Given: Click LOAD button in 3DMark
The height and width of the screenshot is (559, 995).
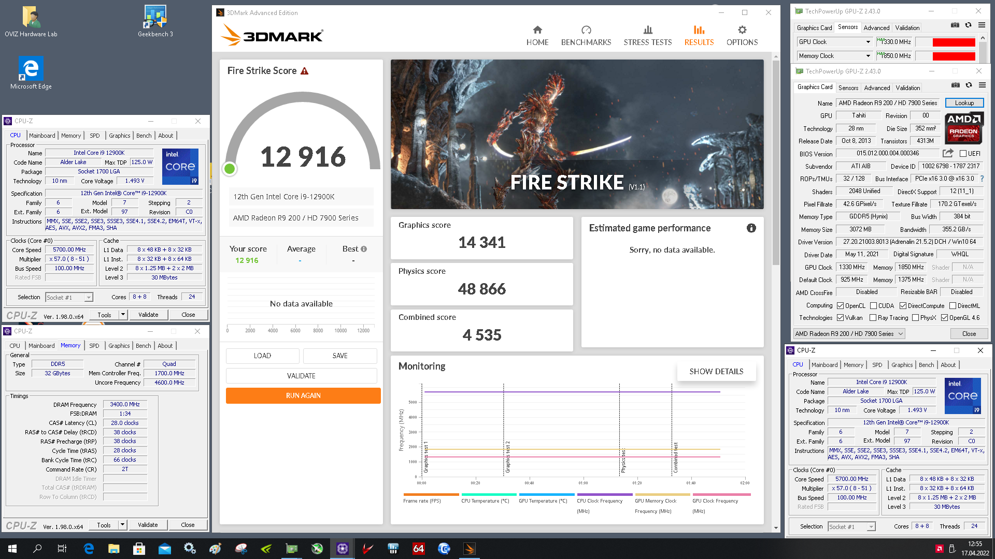Looking at the screenshot, I should click(262, 356).
